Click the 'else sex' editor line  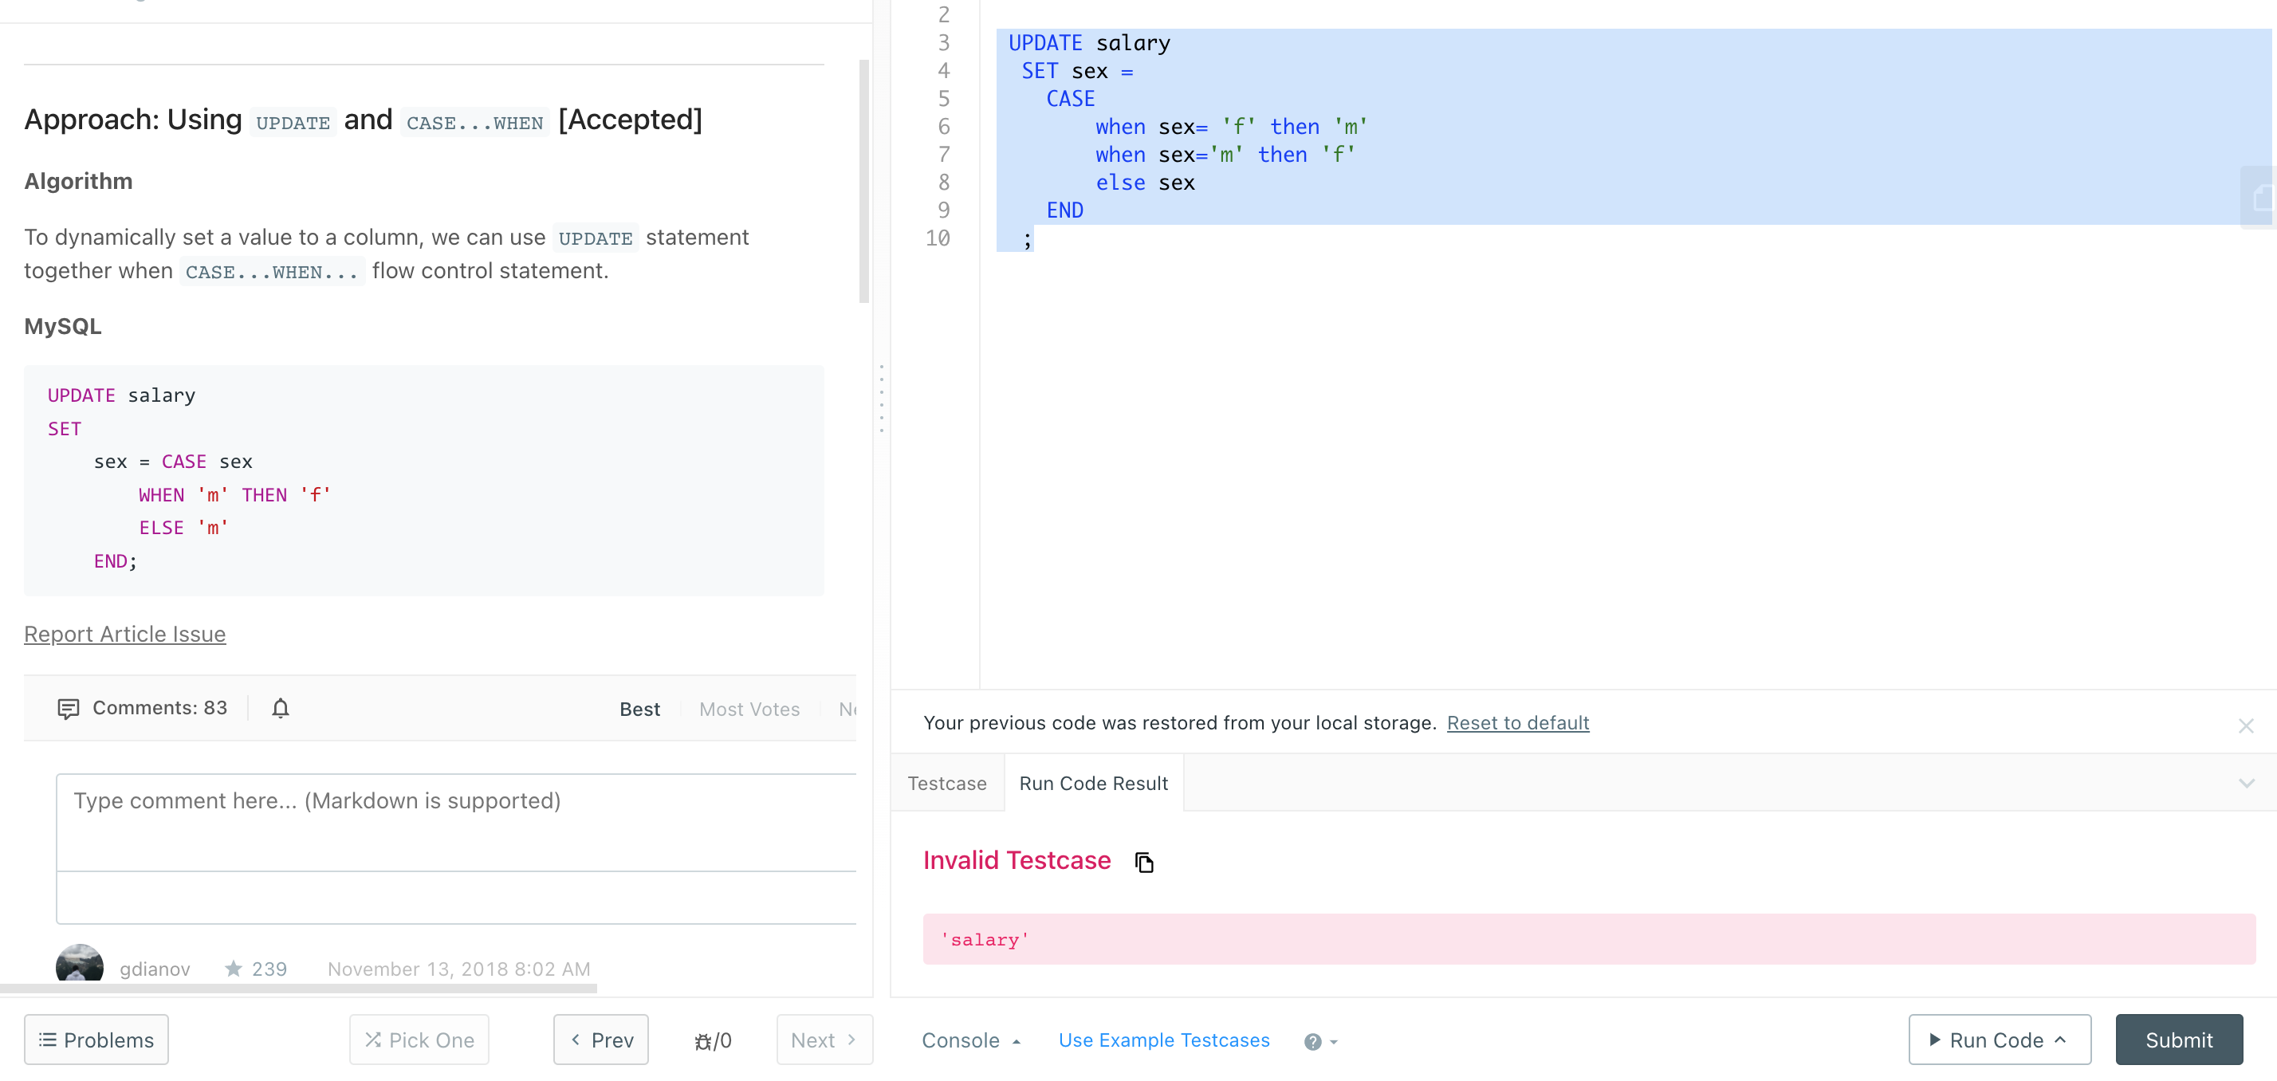(1145, 182)
